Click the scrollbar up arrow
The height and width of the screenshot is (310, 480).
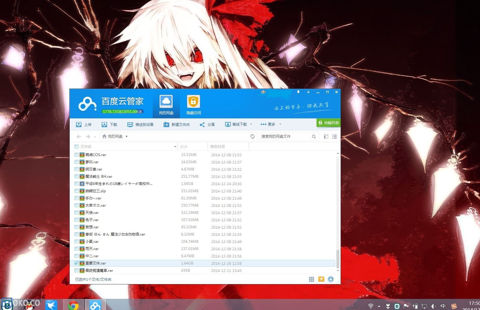coord(338,153)
